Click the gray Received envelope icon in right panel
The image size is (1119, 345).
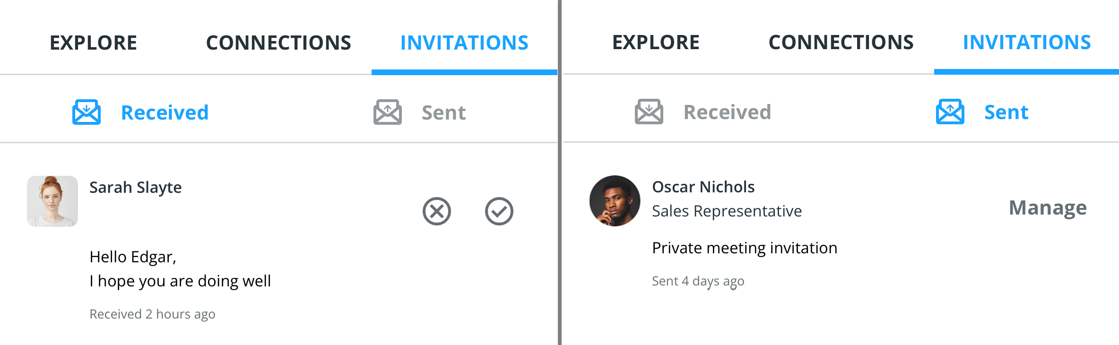(649, 112)
